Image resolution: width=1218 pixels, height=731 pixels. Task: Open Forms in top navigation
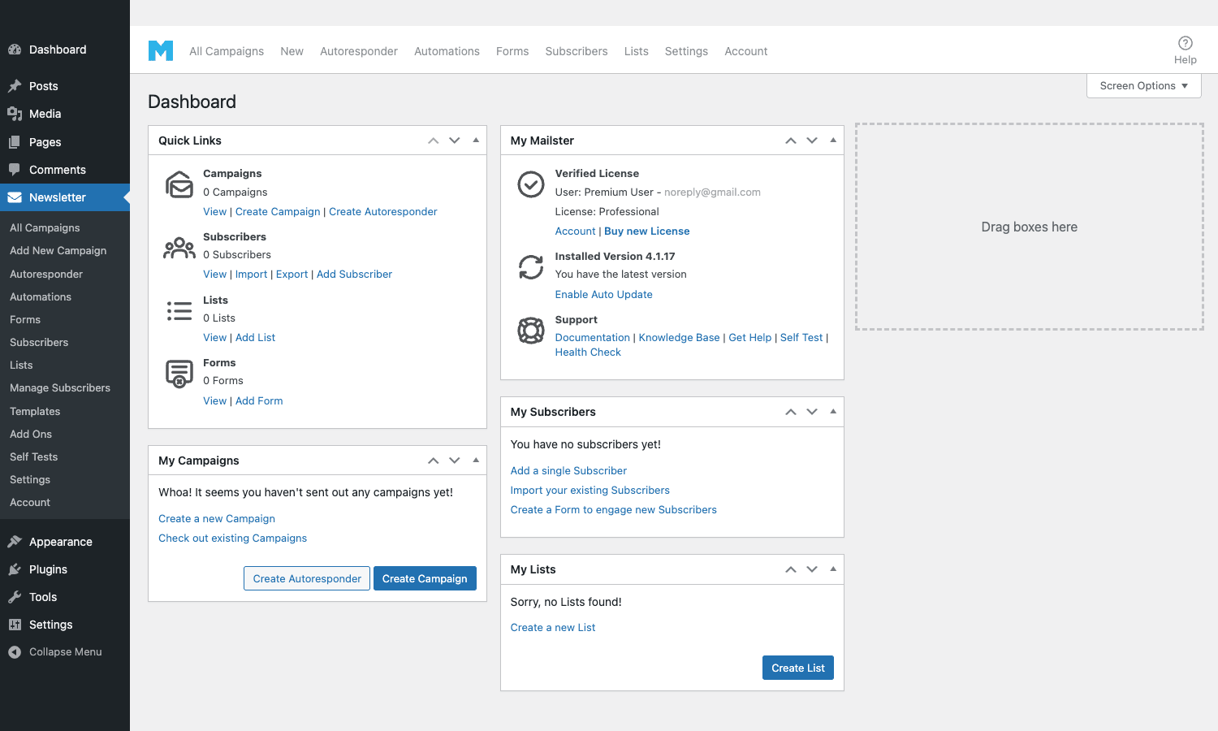pos(512,51)
